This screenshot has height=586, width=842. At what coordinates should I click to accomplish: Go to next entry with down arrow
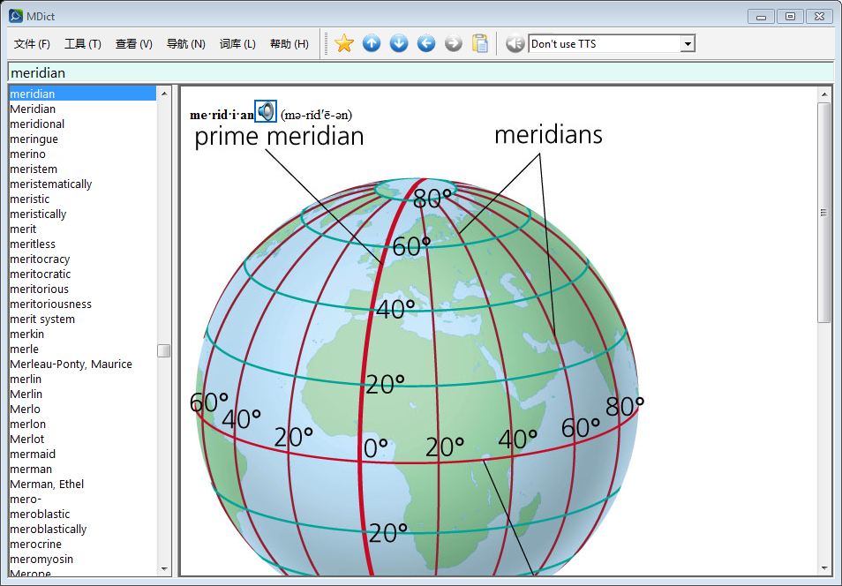(399, 43)
